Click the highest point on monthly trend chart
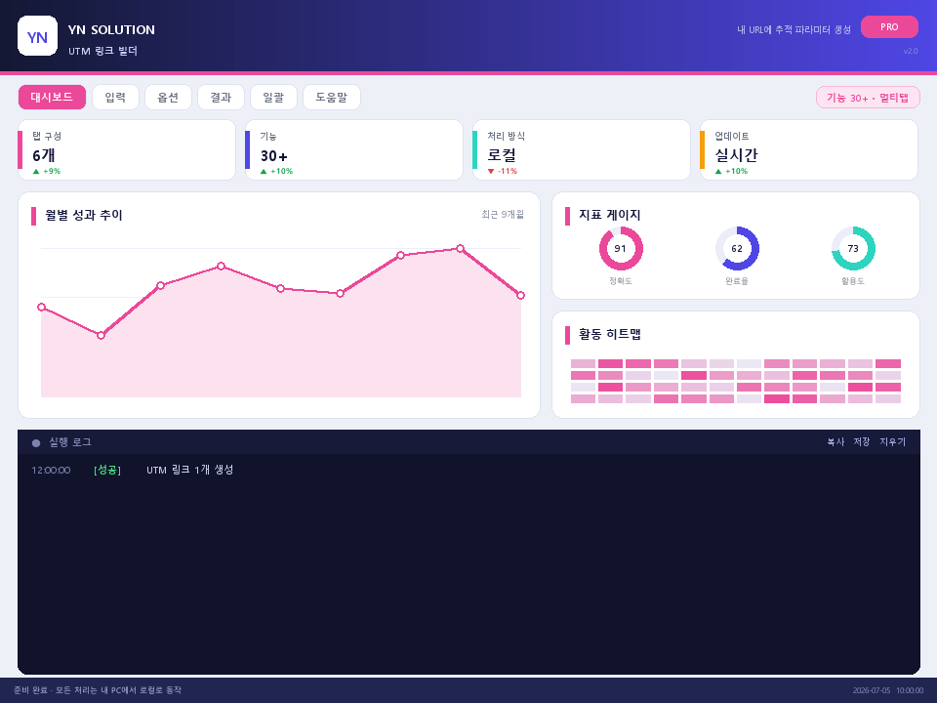This screenshot has width=937, height=703. click(460, 249)
